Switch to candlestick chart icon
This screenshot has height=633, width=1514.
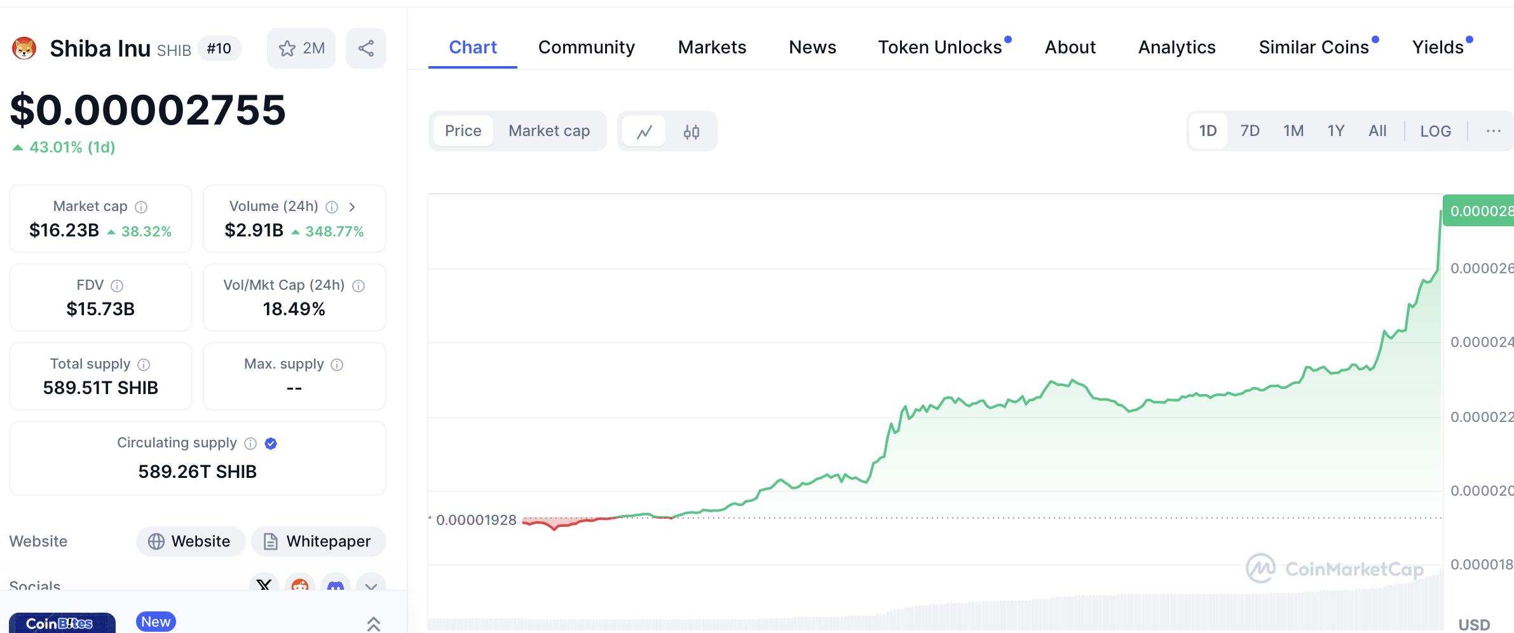pyautogui.click(x=691, y=132)
